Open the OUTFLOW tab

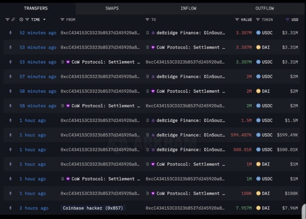[x=265, y=8]
